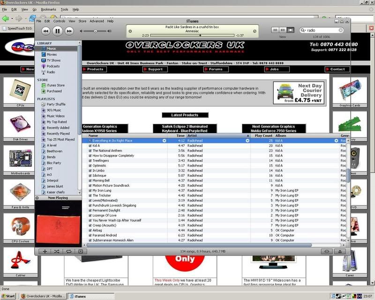375x300 pixels.
Task: Clear the radio search field
Action: 341,30
